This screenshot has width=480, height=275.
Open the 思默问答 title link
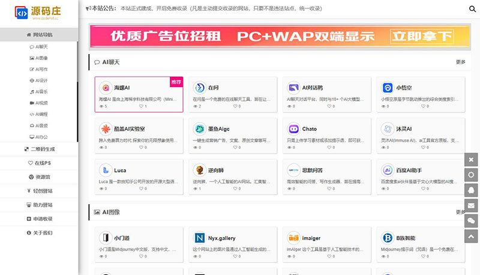click(312, 171)
